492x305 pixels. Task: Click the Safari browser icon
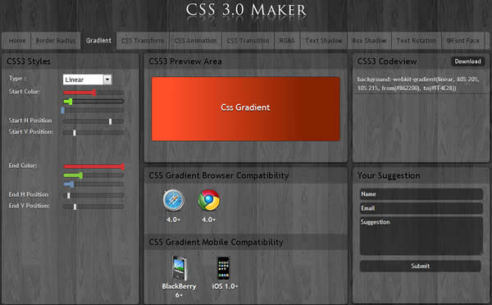coord(174,200)
